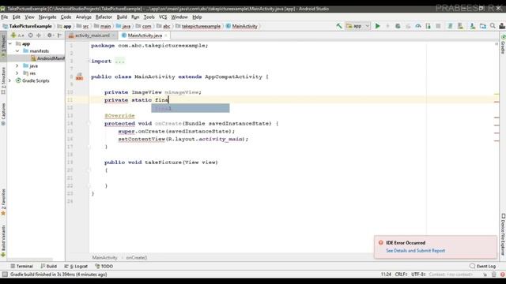The image size is (506, 284).
Task: Toggle the Device File Explorer side tab
Action: point(503,235)
